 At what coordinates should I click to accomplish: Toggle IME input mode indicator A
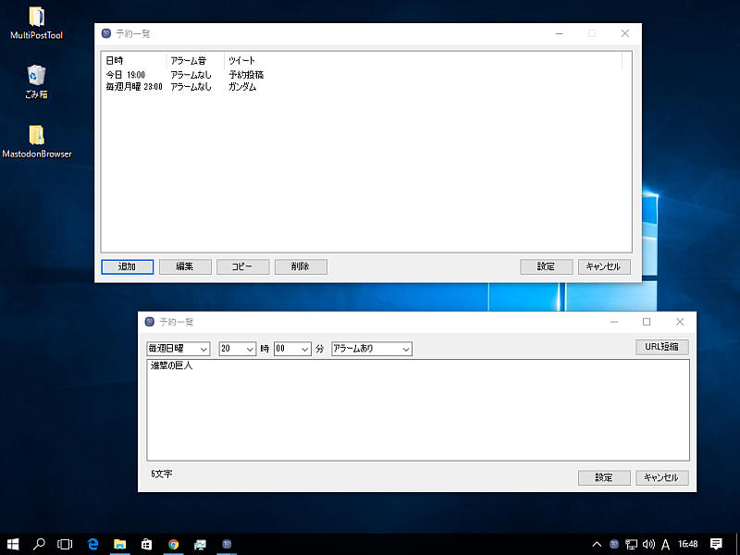665,545
